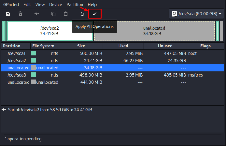Click the msftres flag for /dev/sda3
This screenshot has width=226, height=146.
click(x=196, y=75)
